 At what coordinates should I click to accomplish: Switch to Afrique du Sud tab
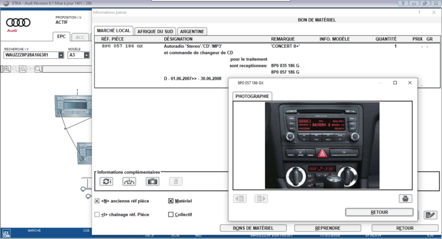[155, 31]
